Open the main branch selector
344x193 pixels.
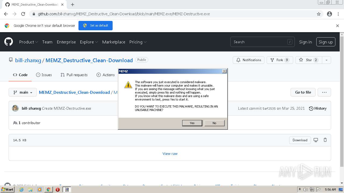[23, 92]
